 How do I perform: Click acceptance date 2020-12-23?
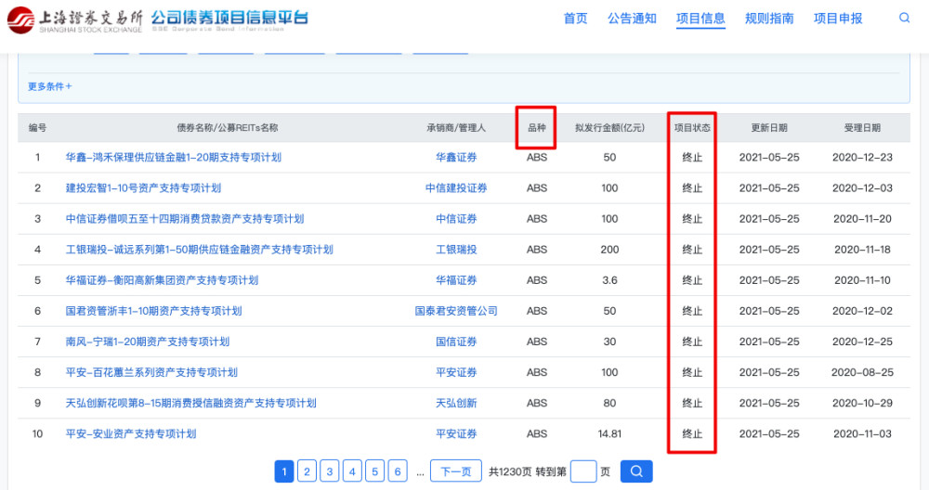tap(862, 158)
